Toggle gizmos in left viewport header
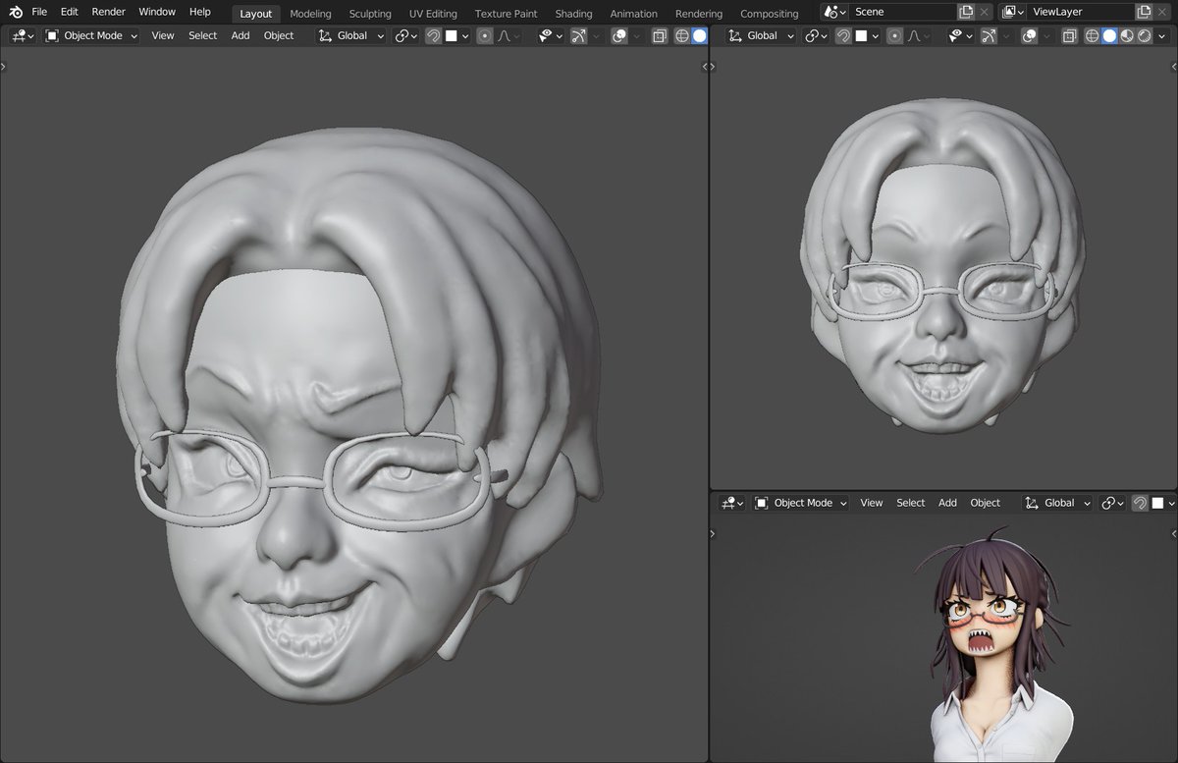1178x763 pixels. tap(579, 35)
